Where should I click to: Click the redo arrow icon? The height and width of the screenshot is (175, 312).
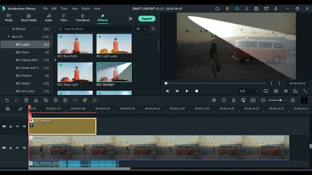click(17, 101)
